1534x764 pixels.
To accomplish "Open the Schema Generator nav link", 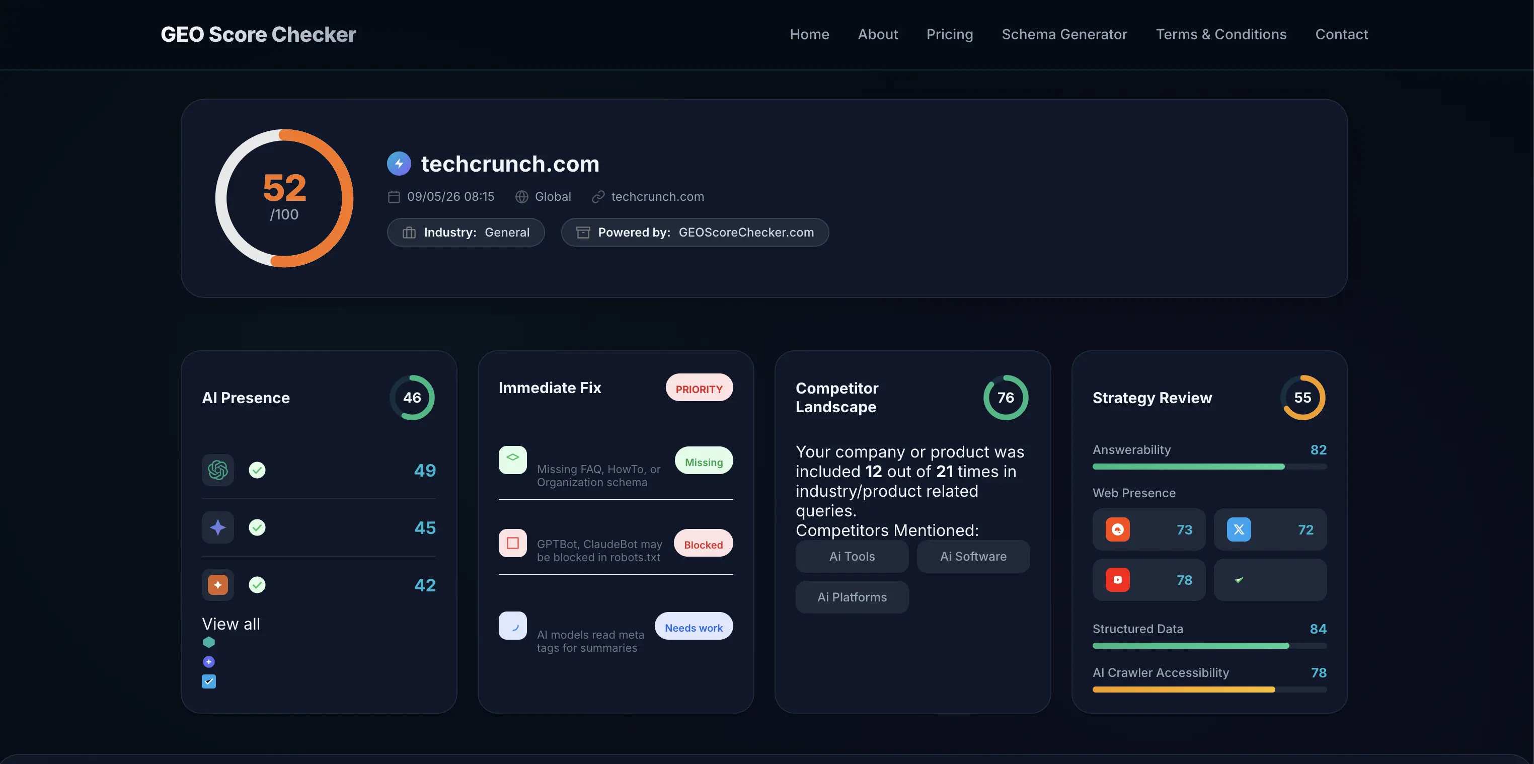I will (x=1064, y=35).
